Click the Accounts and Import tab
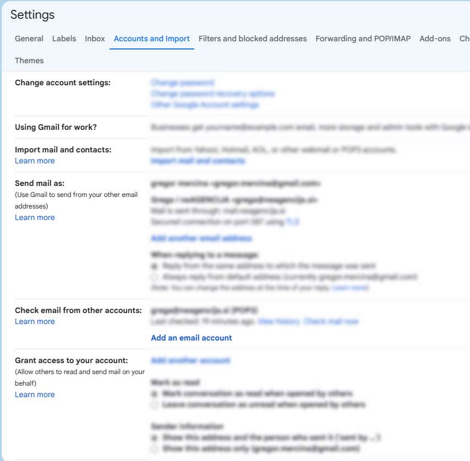Screen dimensions: 470x461 [151, 39]
